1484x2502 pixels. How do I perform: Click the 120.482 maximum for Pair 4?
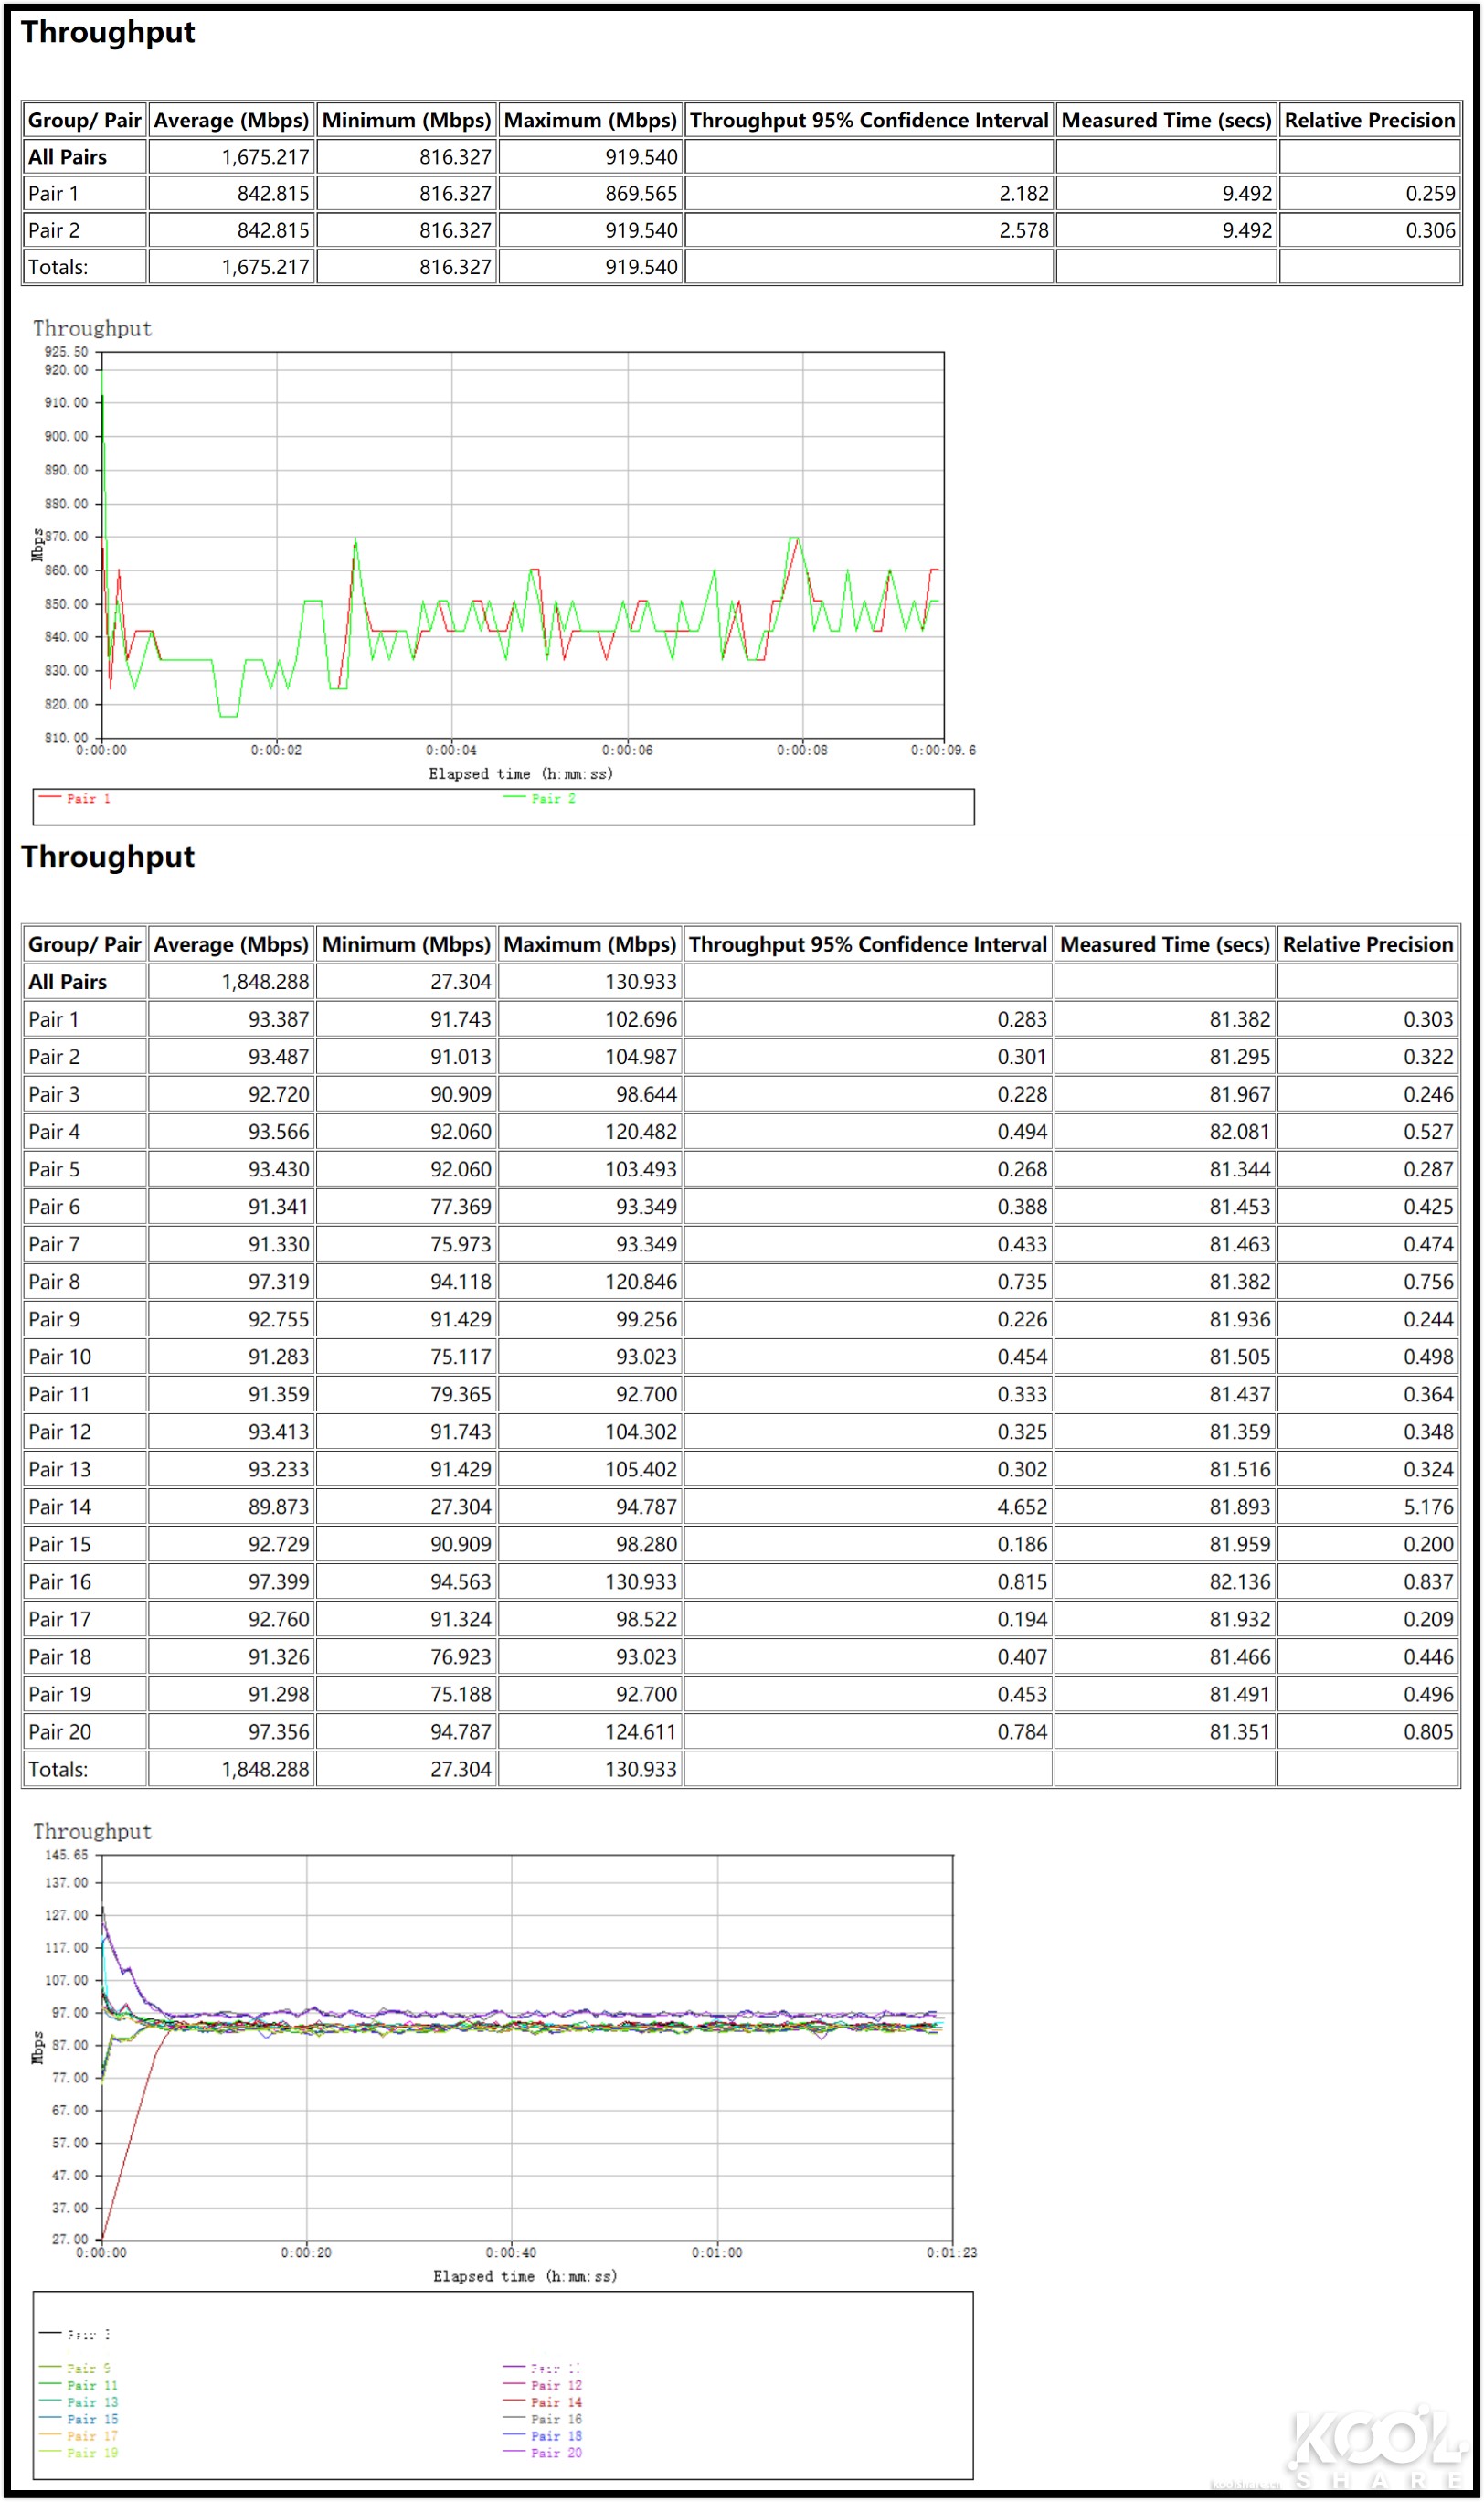pos(641,1133)
